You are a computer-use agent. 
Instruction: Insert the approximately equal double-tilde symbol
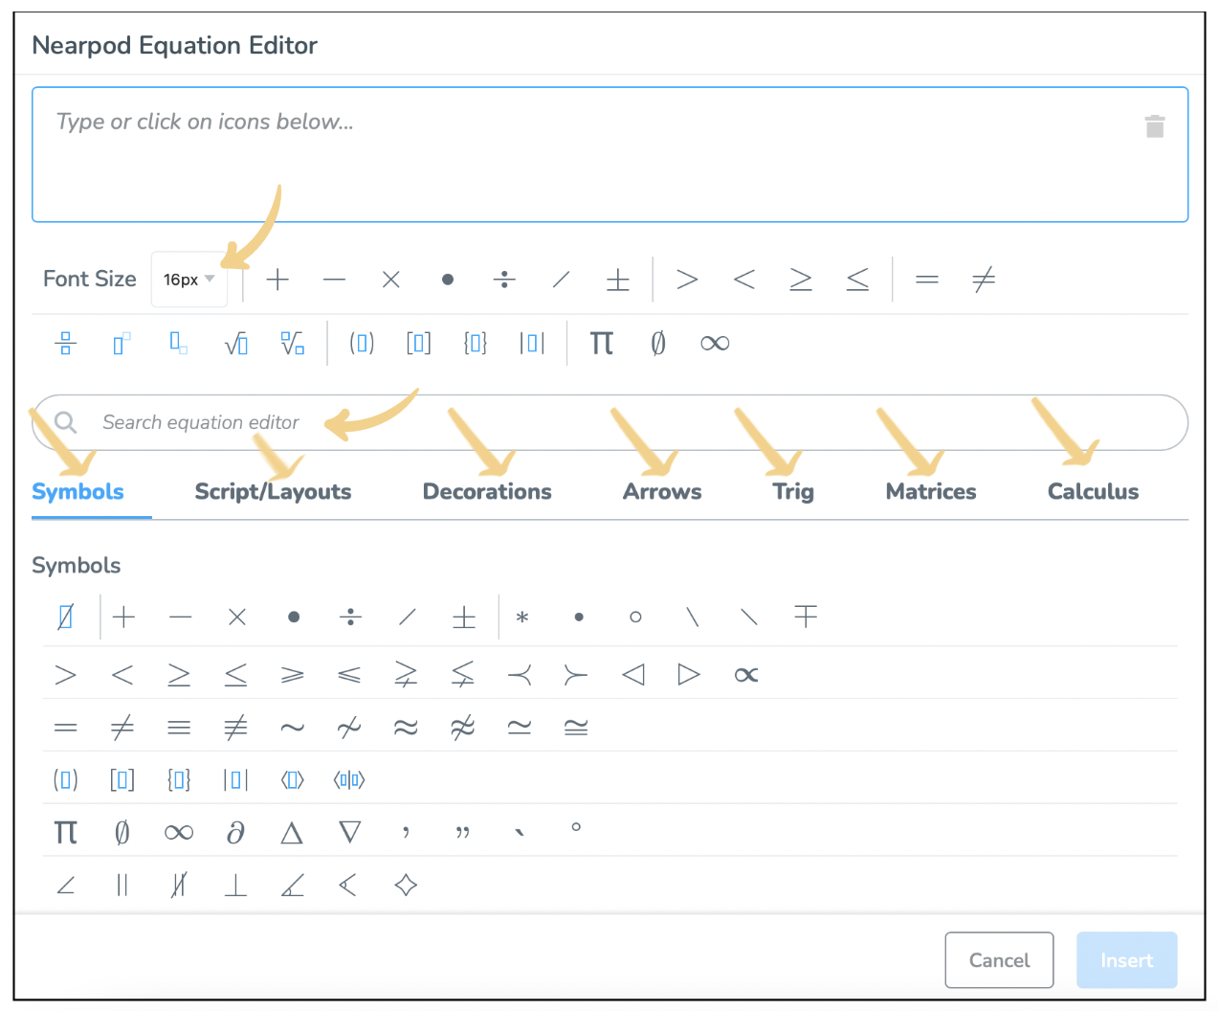[406, 728]
